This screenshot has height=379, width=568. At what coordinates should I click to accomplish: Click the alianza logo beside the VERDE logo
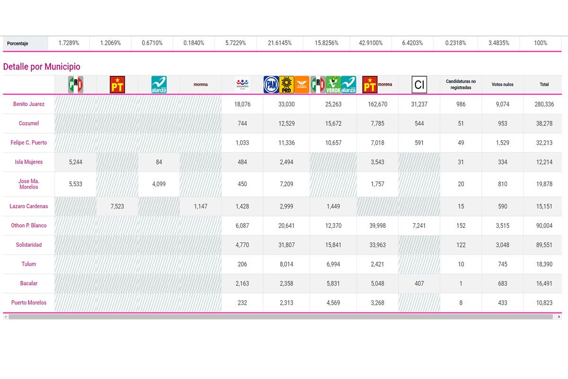[348, 84]
